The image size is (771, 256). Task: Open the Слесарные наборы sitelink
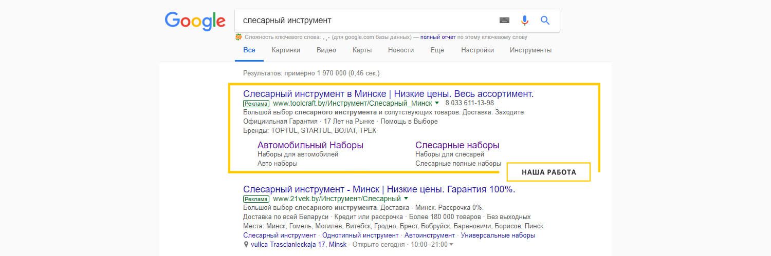[457, 145]
